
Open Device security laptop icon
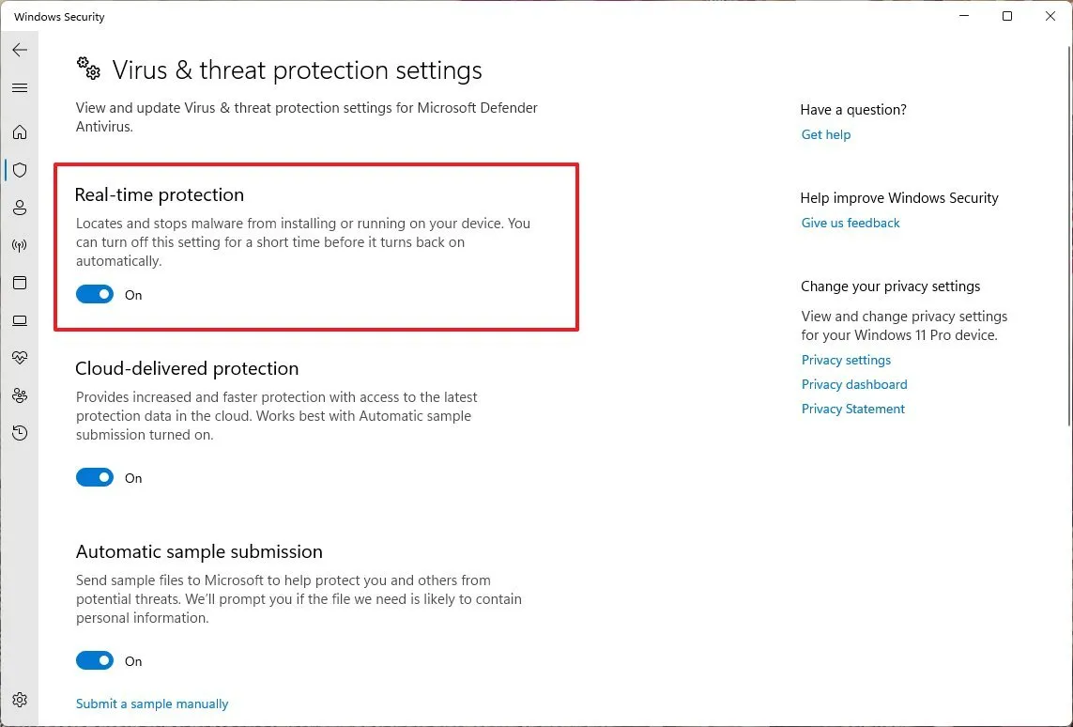(x=20, y=320)
